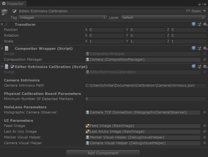The width and height of the screenshot is (208, 157).
Task: Click the Composition Manager object field
Action: pyautogui.click(x=143, y=60)
